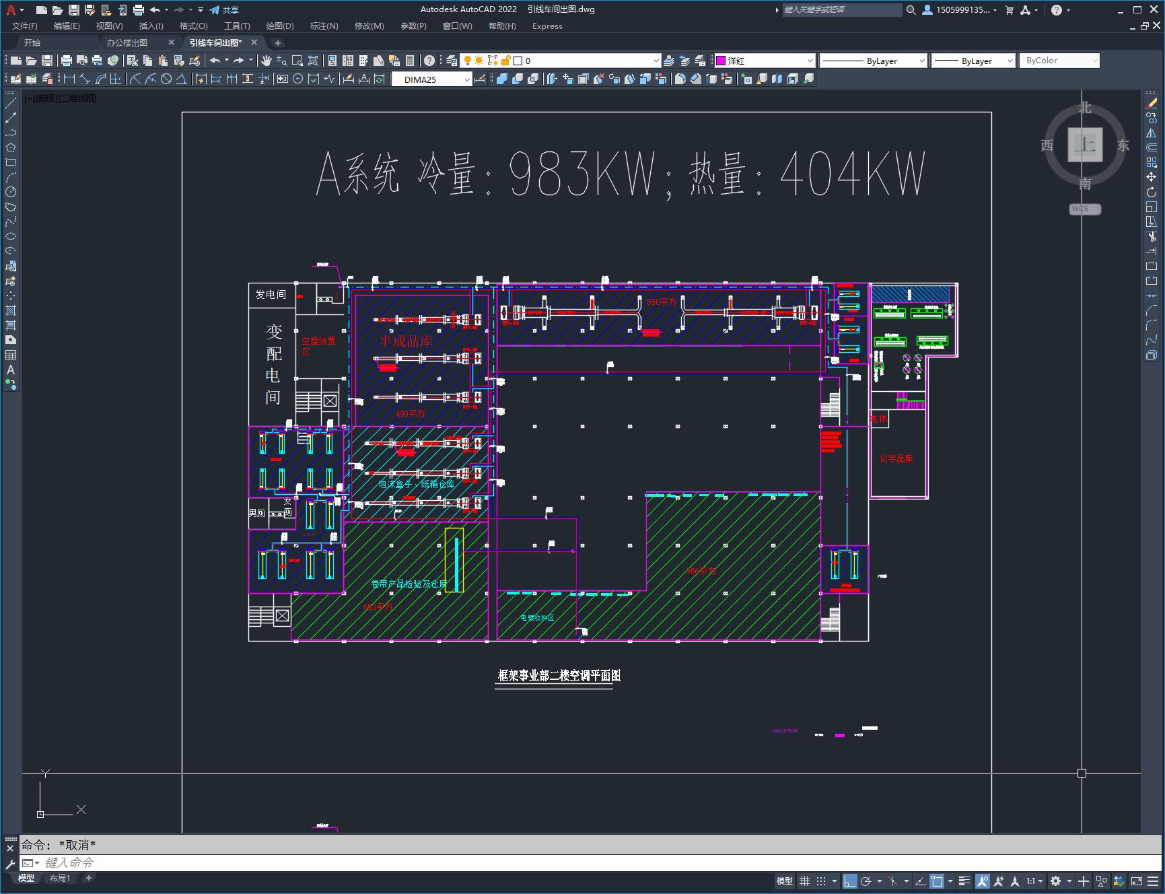Toggle ortho mode in status bar

850,881
